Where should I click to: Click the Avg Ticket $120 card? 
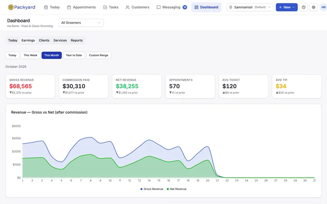click(243, 87)
